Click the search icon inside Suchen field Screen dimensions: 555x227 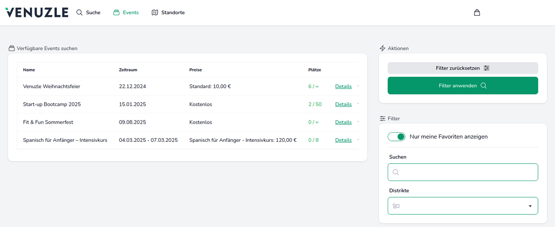point(396,172)
